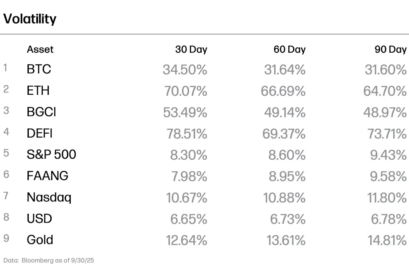Viewport: 409px width, 273px height.
Task: Click Nasdaq 90 Day value 11.80%
Action: click(387, 198)
